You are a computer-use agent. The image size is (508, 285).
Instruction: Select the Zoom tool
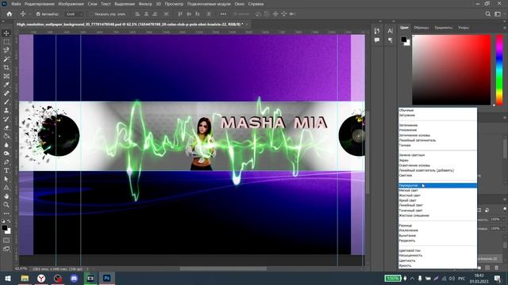[x=6, y=204]
